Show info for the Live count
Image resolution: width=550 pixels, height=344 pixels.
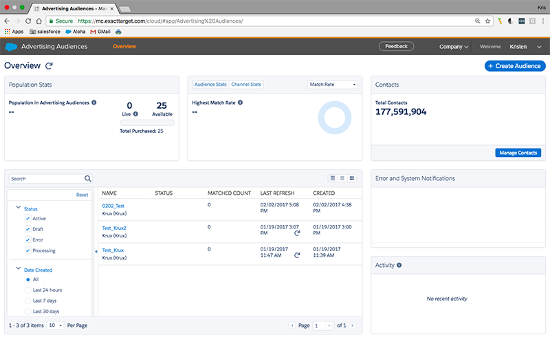click(135, 114)
